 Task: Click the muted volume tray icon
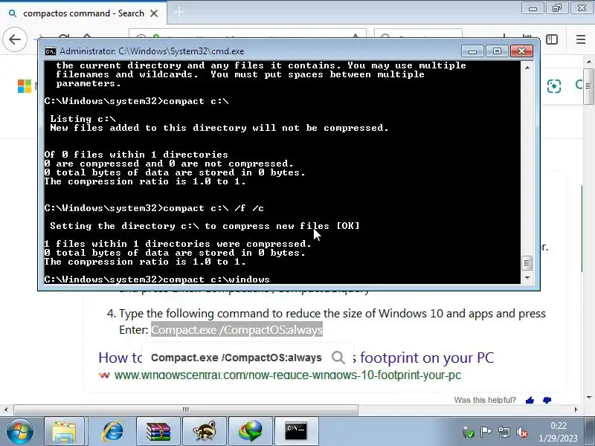click(523, 432)
